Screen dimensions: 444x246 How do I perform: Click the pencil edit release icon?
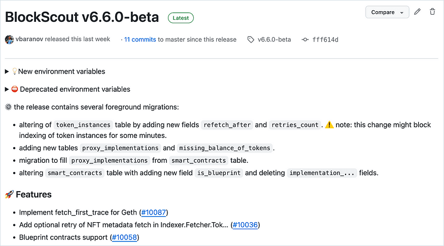click(x=417, y=12)
